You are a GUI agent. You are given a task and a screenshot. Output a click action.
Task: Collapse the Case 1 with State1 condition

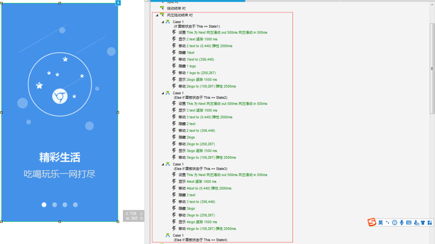click(163, 22)
